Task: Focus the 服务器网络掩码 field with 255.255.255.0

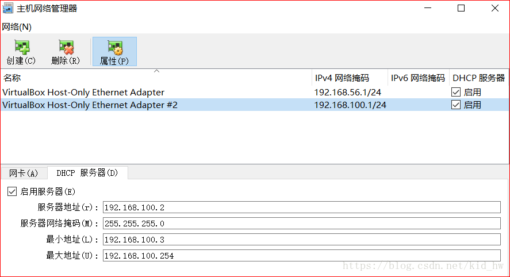Action: tap(301, 224)
